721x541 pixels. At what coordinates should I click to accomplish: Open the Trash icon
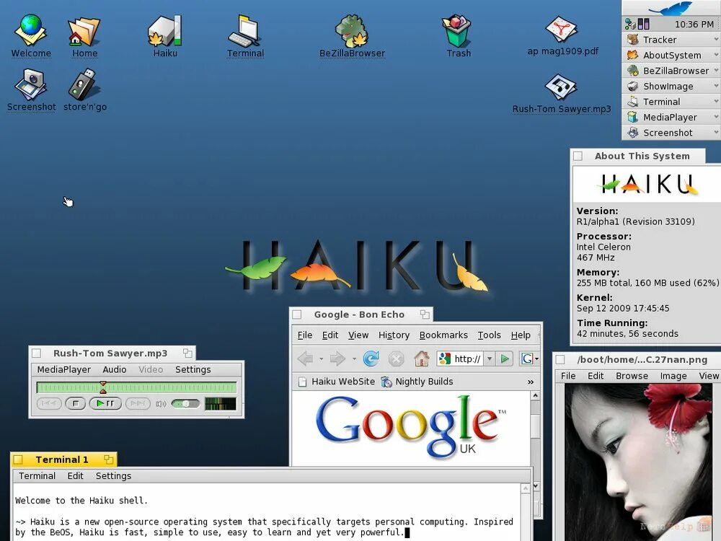click(x=458, y=35)
